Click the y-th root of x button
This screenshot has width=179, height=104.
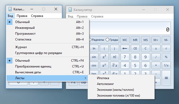(x=115, y=65)
